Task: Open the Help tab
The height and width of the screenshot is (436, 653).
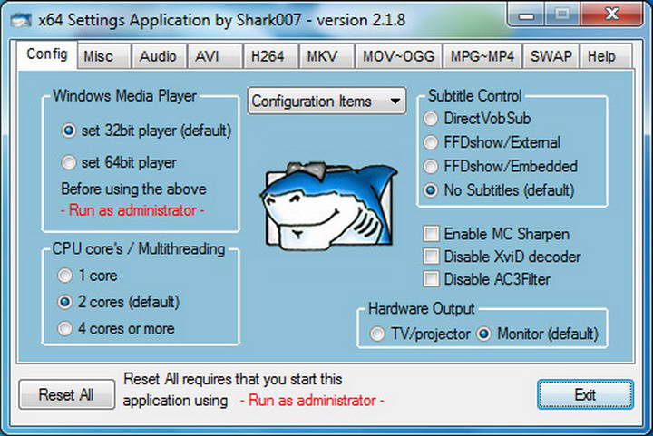Action: [x=607, y=56]
